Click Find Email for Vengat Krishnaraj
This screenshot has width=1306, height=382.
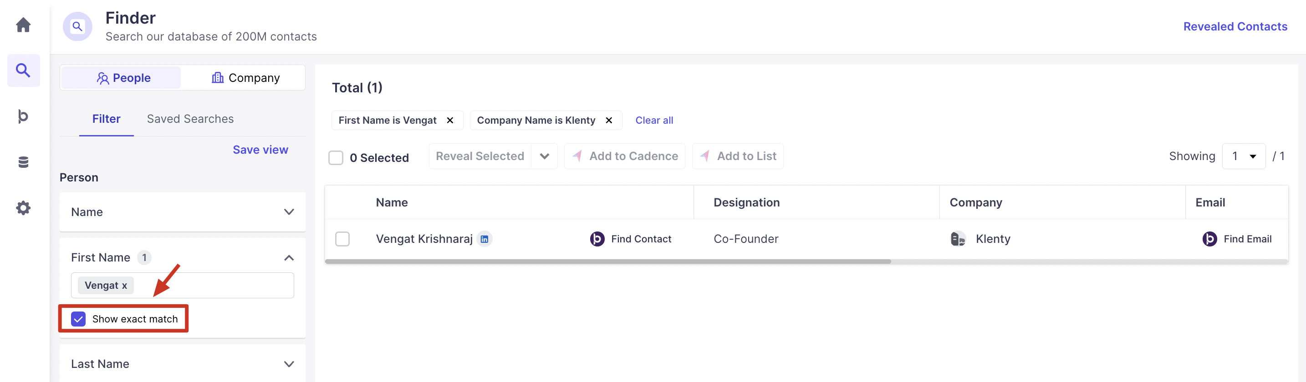1237,239
